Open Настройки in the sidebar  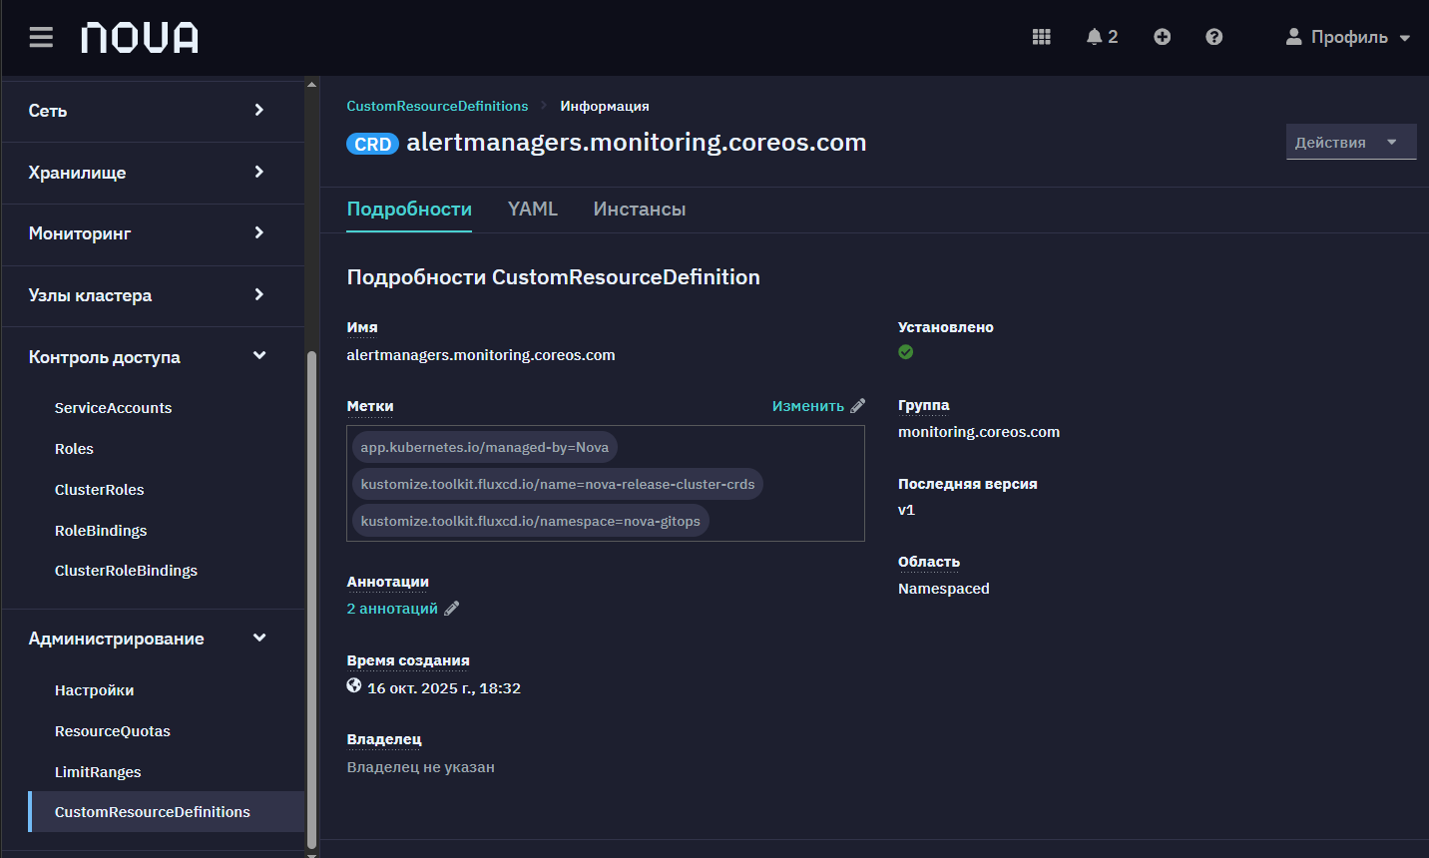click(94, 690)
